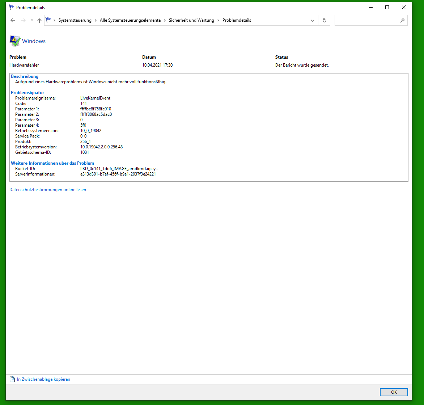The height and width of the screenshot is (405, 424).
Task: Select the Serverinformationen GUID value
Action: [x=118, y=174]
